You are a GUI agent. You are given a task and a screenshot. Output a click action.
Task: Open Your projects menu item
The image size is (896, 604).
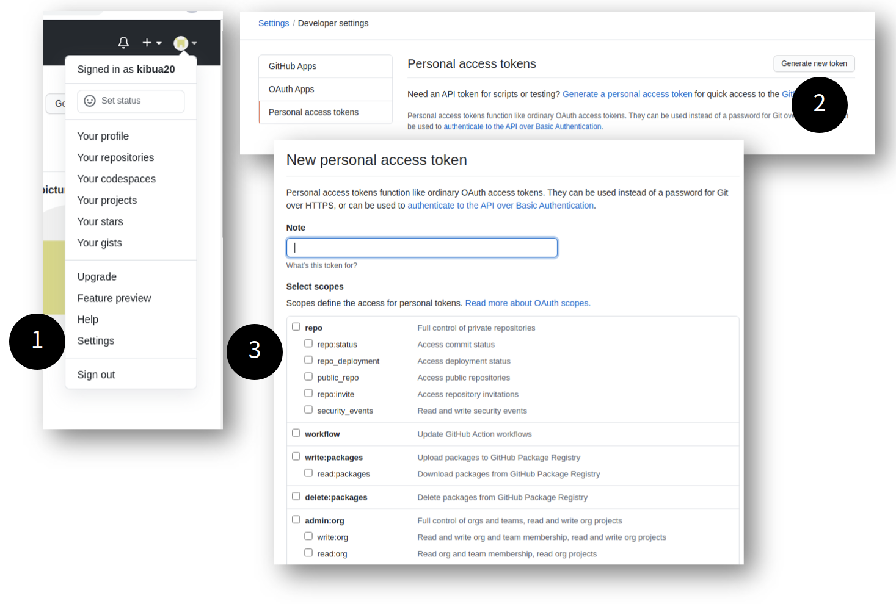point(107,200)
